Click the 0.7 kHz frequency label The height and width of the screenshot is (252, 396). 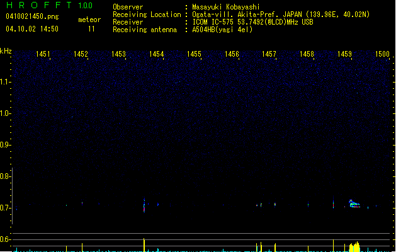(5, 208)
